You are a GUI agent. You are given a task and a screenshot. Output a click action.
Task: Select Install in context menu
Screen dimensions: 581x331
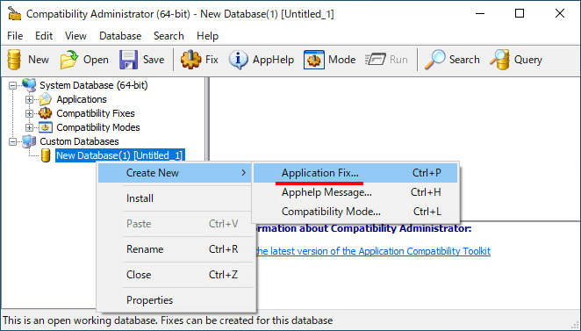176,198
